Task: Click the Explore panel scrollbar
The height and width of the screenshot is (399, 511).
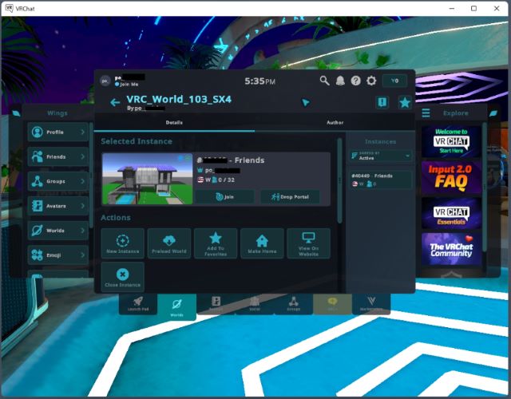Action: [485, 188]
